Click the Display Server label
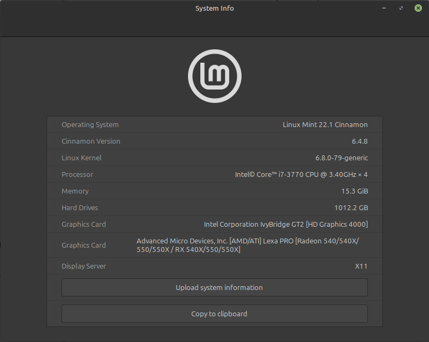Image resolution: width=429 pixels, height=342 pixels. point(84,266)
